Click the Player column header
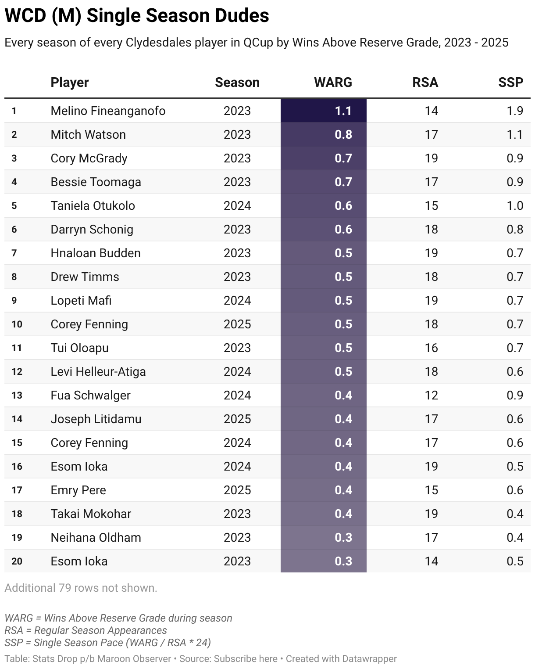535x669 pixels. [70, 83]
